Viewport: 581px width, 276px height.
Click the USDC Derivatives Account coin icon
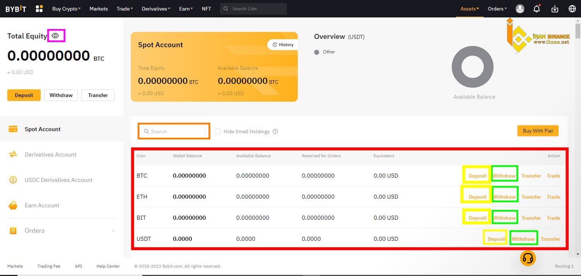click(x=13, y=180)
